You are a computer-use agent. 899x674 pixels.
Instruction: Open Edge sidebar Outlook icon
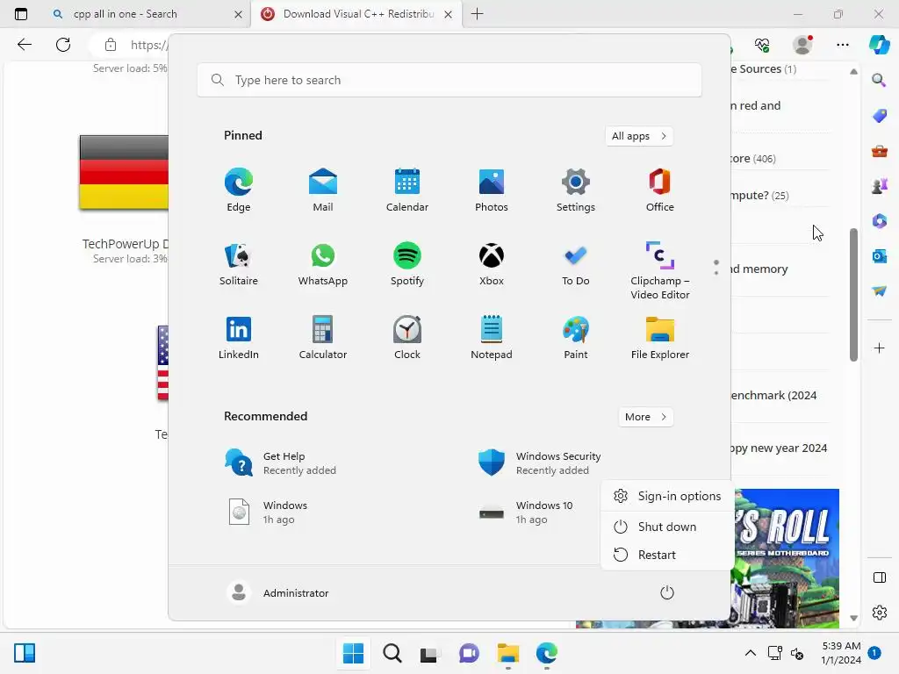pyautogui.click(x=879, y=256)
